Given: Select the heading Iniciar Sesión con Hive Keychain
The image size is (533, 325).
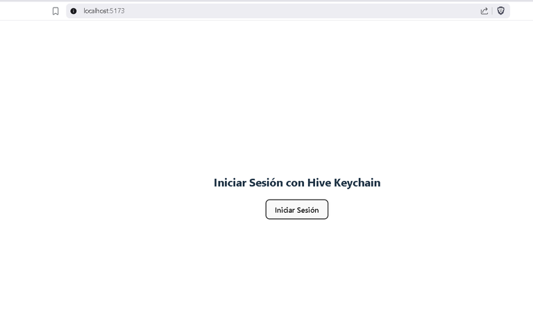Looking at the screenshot, I should [x=297, y=182].
